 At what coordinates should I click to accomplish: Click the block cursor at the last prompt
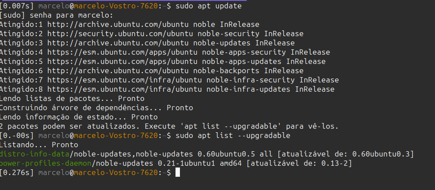[x=178, y=173]
